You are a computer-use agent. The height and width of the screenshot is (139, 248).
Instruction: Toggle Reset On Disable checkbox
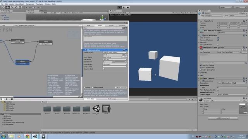201,65
